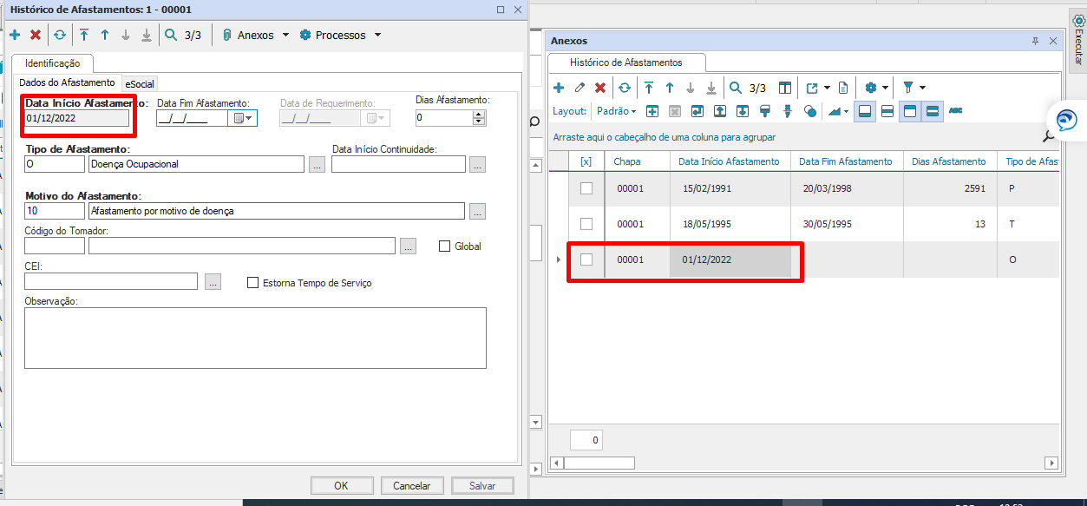Open Motivo do Afastamento lookup button
1087x506 pixels.
(477, 211)
